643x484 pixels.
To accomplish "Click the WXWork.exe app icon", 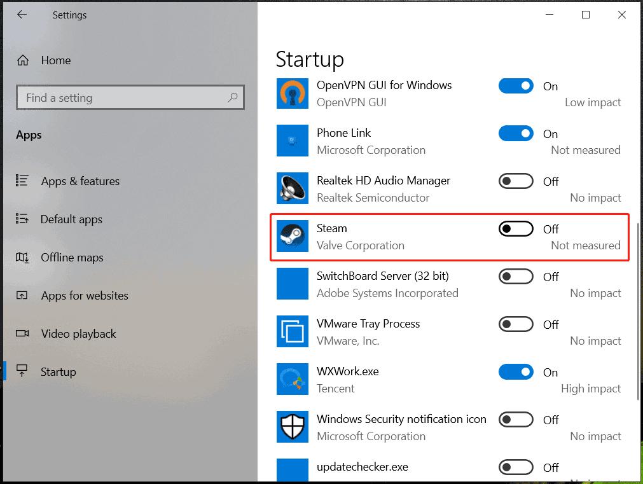I will coord(293,380).
